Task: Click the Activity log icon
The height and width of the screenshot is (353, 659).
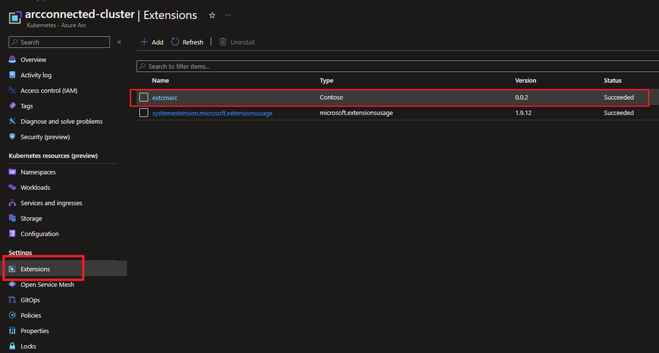Action: [x=12, y=75]
